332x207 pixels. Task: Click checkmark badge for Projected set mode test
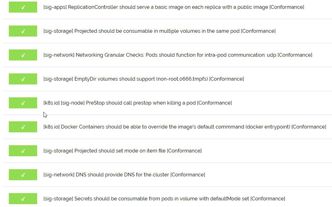(23, 151)
